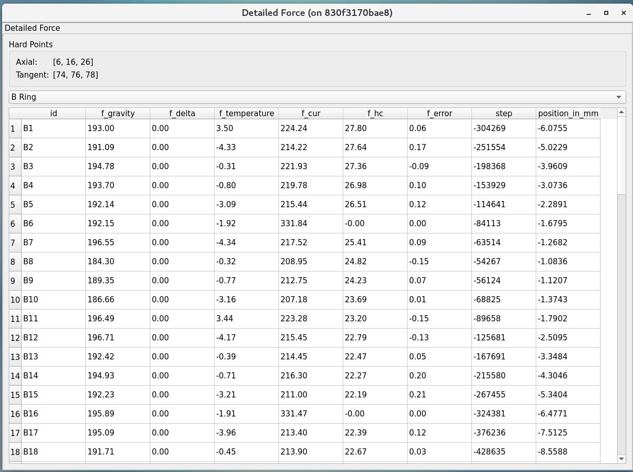This screenshot has width=633, height=472.
Task: Maximize the Detailed Force window
Action: (x=606, y=13)
